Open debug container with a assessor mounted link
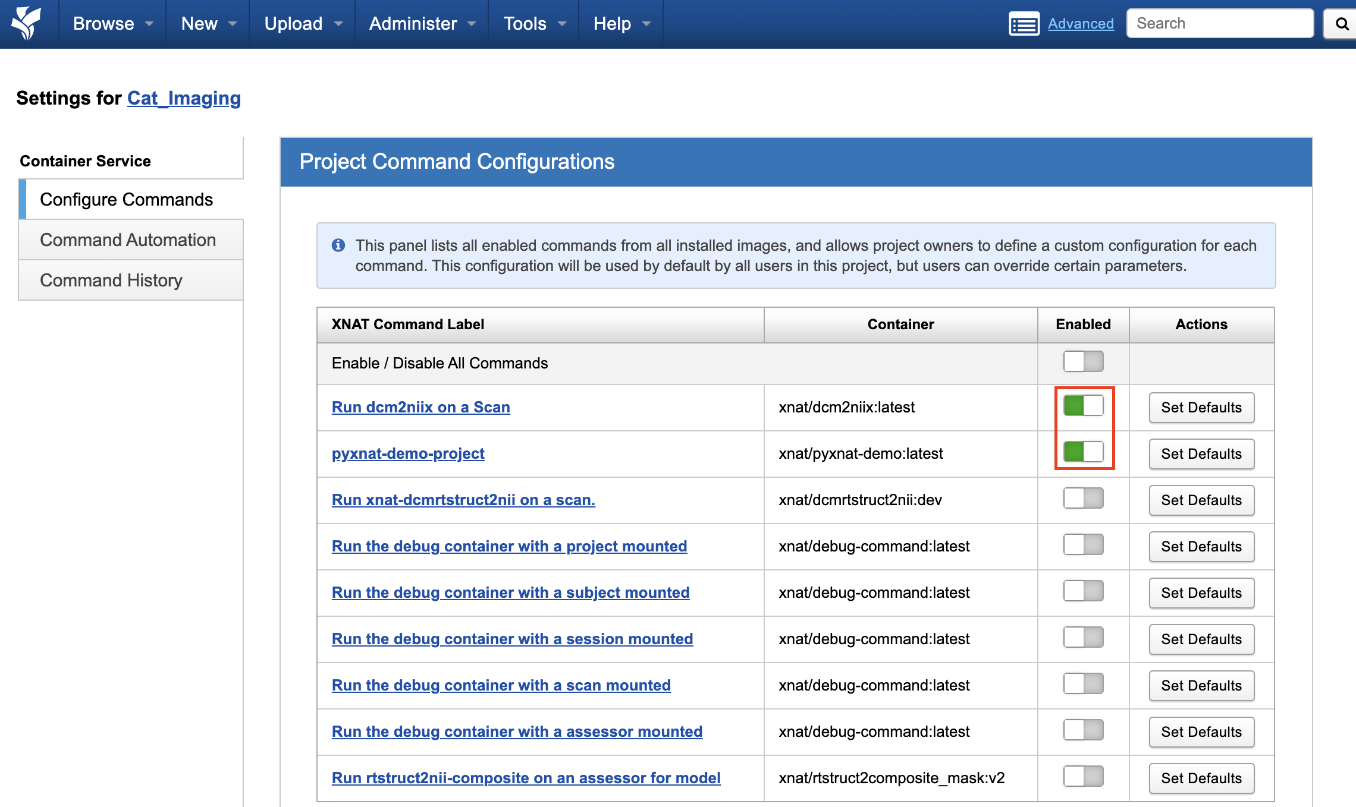1356x807 pixels. (517, 732)
